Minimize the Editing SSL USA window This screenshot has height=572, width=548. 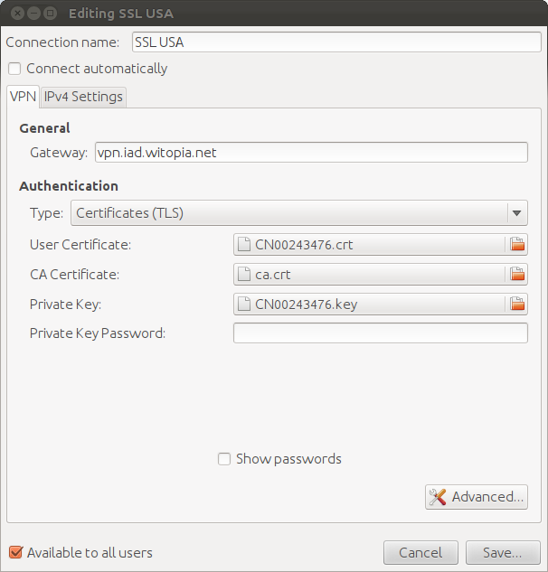point(33,14)
